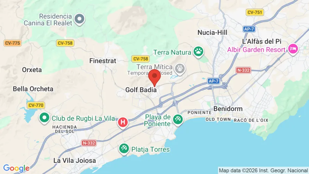Select the L'Alfàs del Pi label

(262, 41)
